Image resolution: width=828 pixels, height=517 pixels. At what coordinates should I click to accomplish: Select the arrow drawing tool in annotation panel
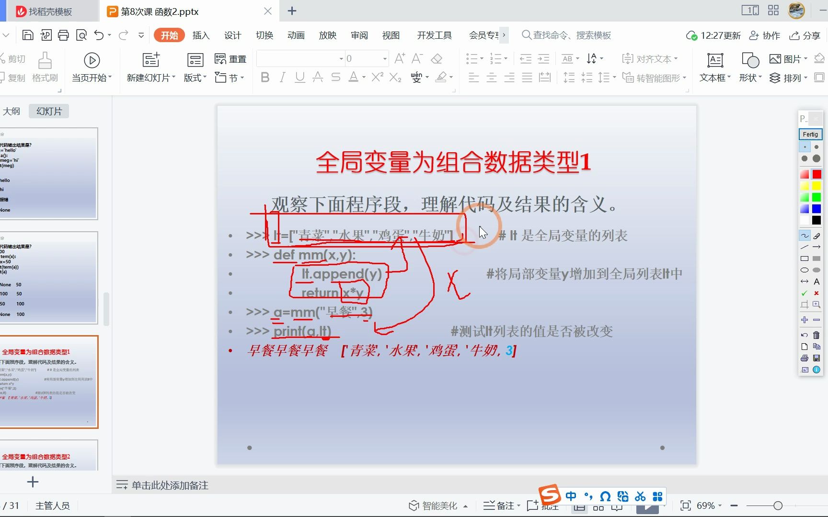point(816,247)
